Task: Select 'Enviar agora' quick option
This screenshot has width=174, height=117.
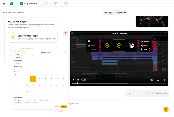Action: tap(18, 52)
